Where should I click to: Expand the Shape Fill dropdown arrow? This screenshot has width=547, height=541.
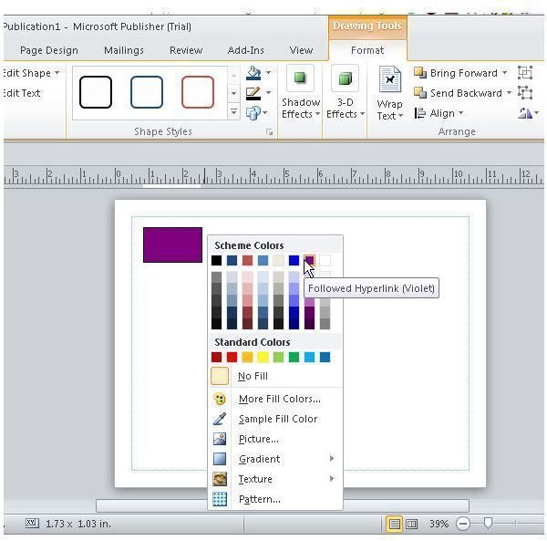[268, 73]
